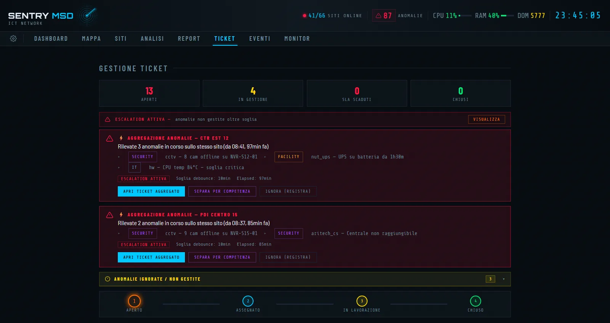Expand the nut_ups UPS battery row arrow

(265, 157)
